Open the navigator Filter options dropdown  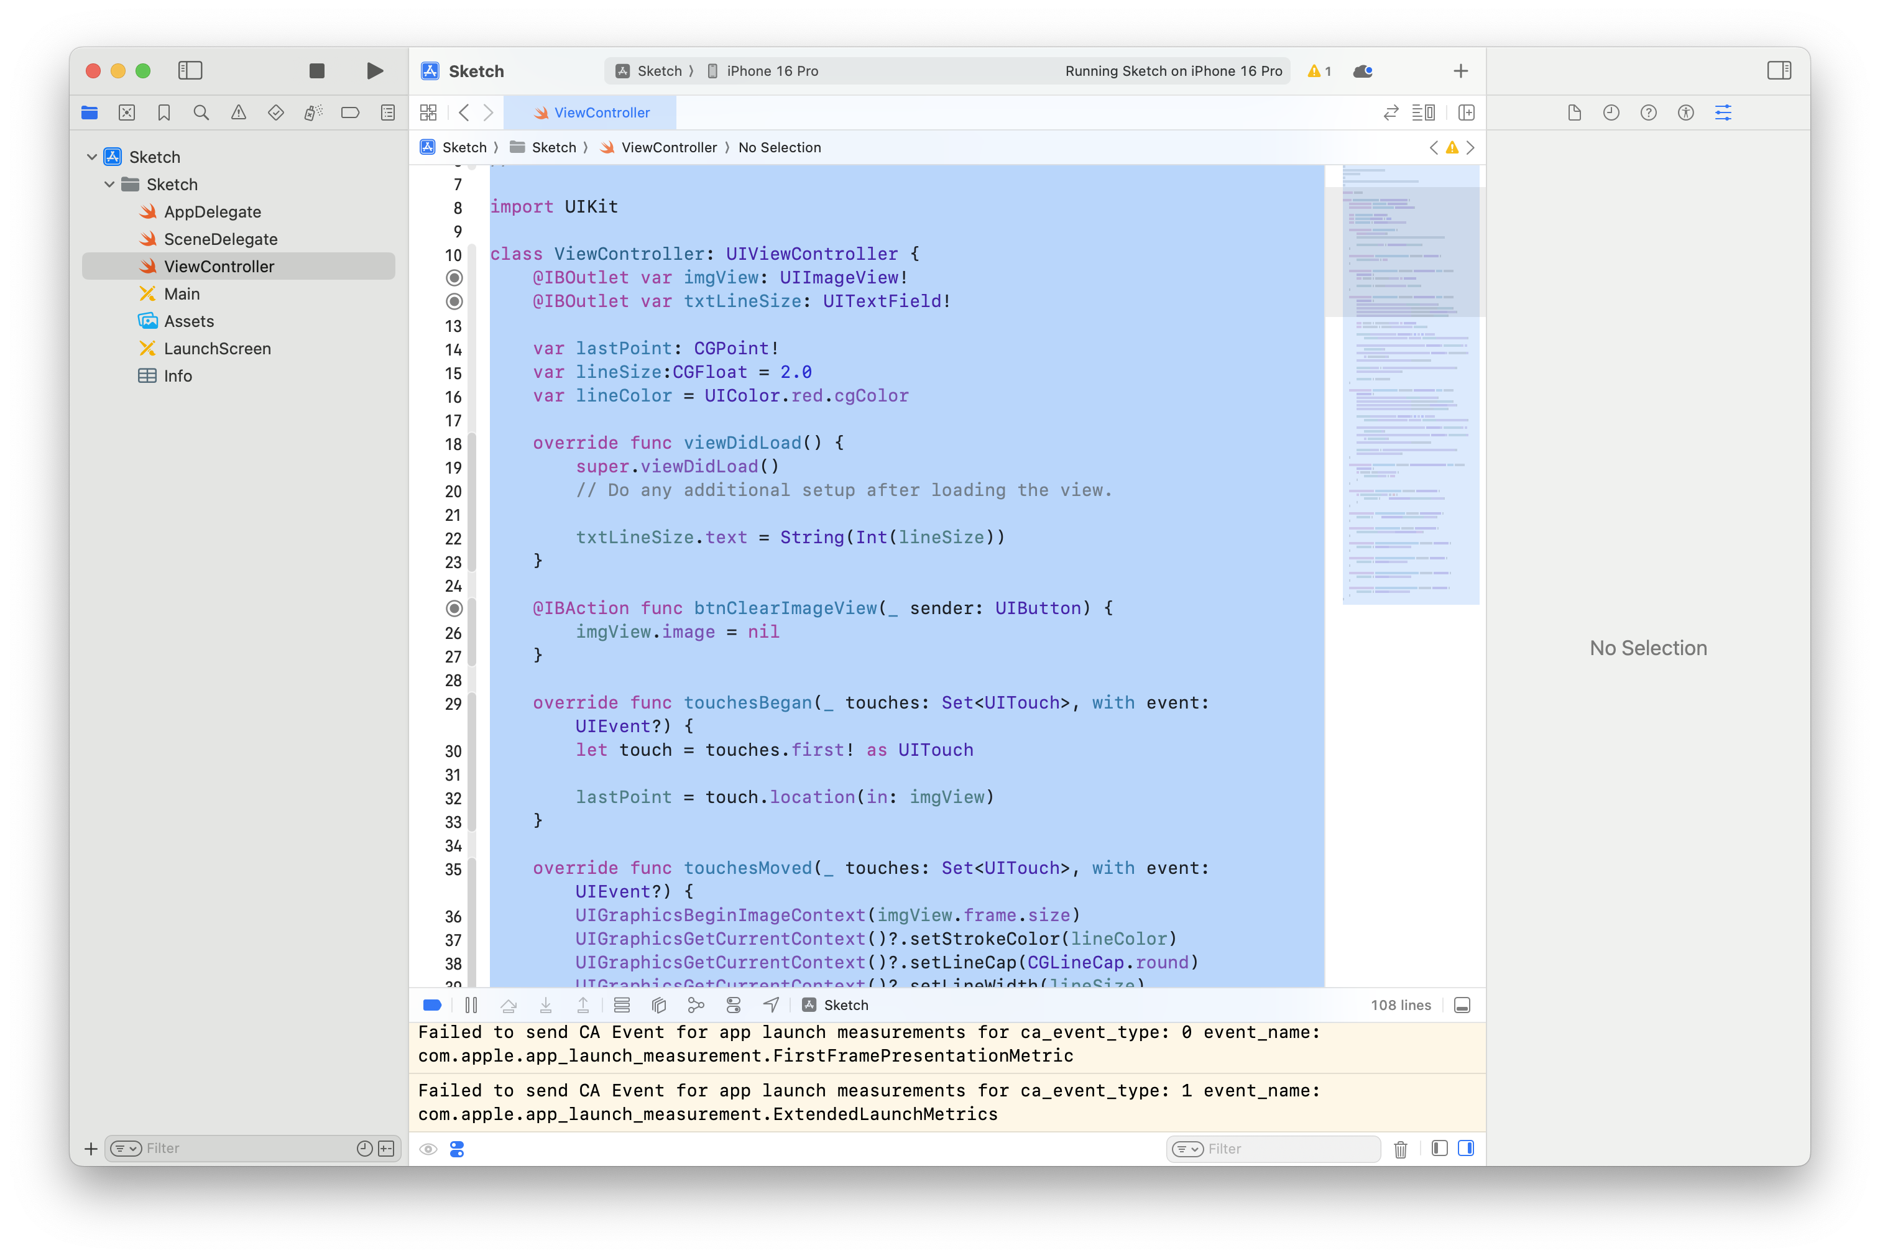126,1149
